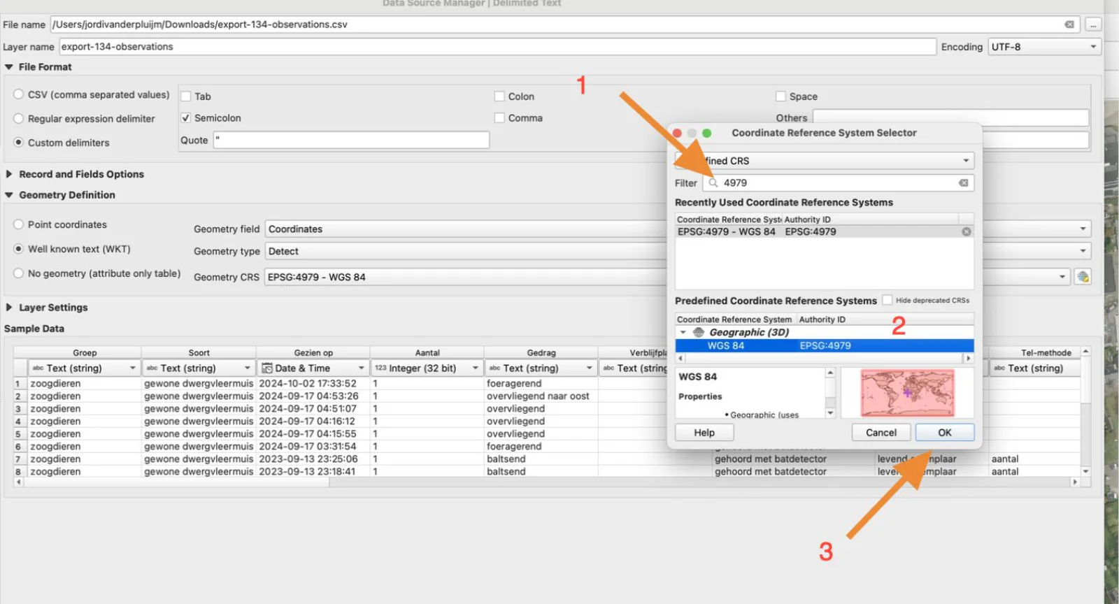Image resolution: width=1119 pixels, height=604 pixels.
Task: Confirm CRS selection with OK button
Action: (x=944, y=433)
